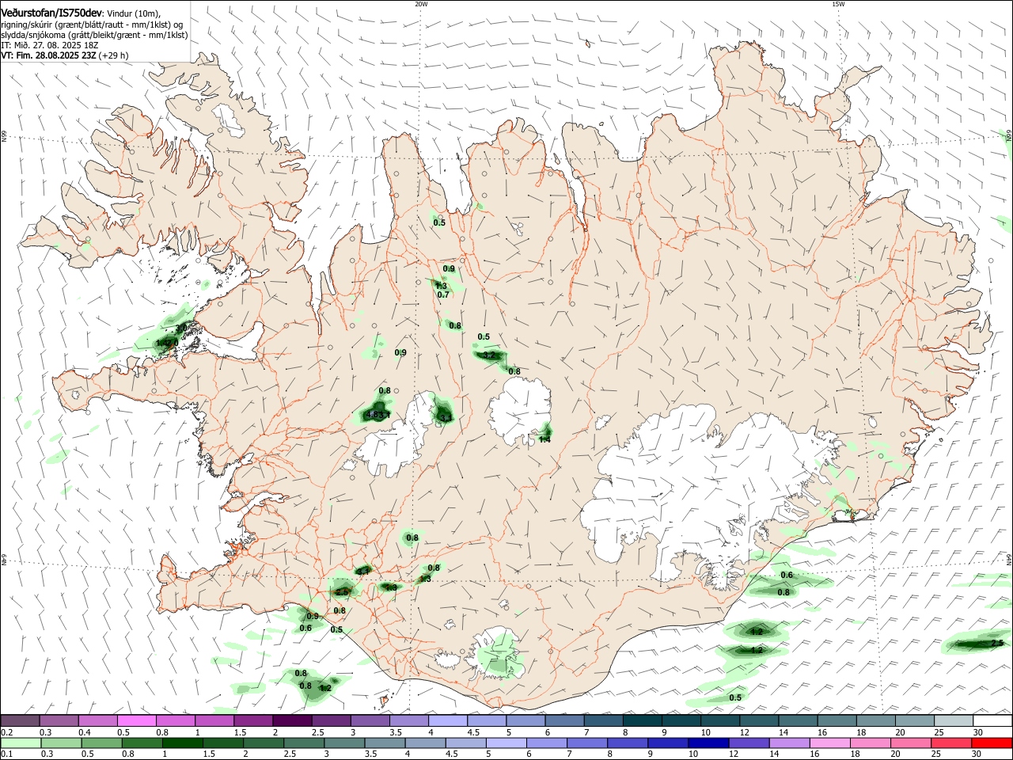Select the 'rigning/skúrir' legend description line

click(91, 25)
